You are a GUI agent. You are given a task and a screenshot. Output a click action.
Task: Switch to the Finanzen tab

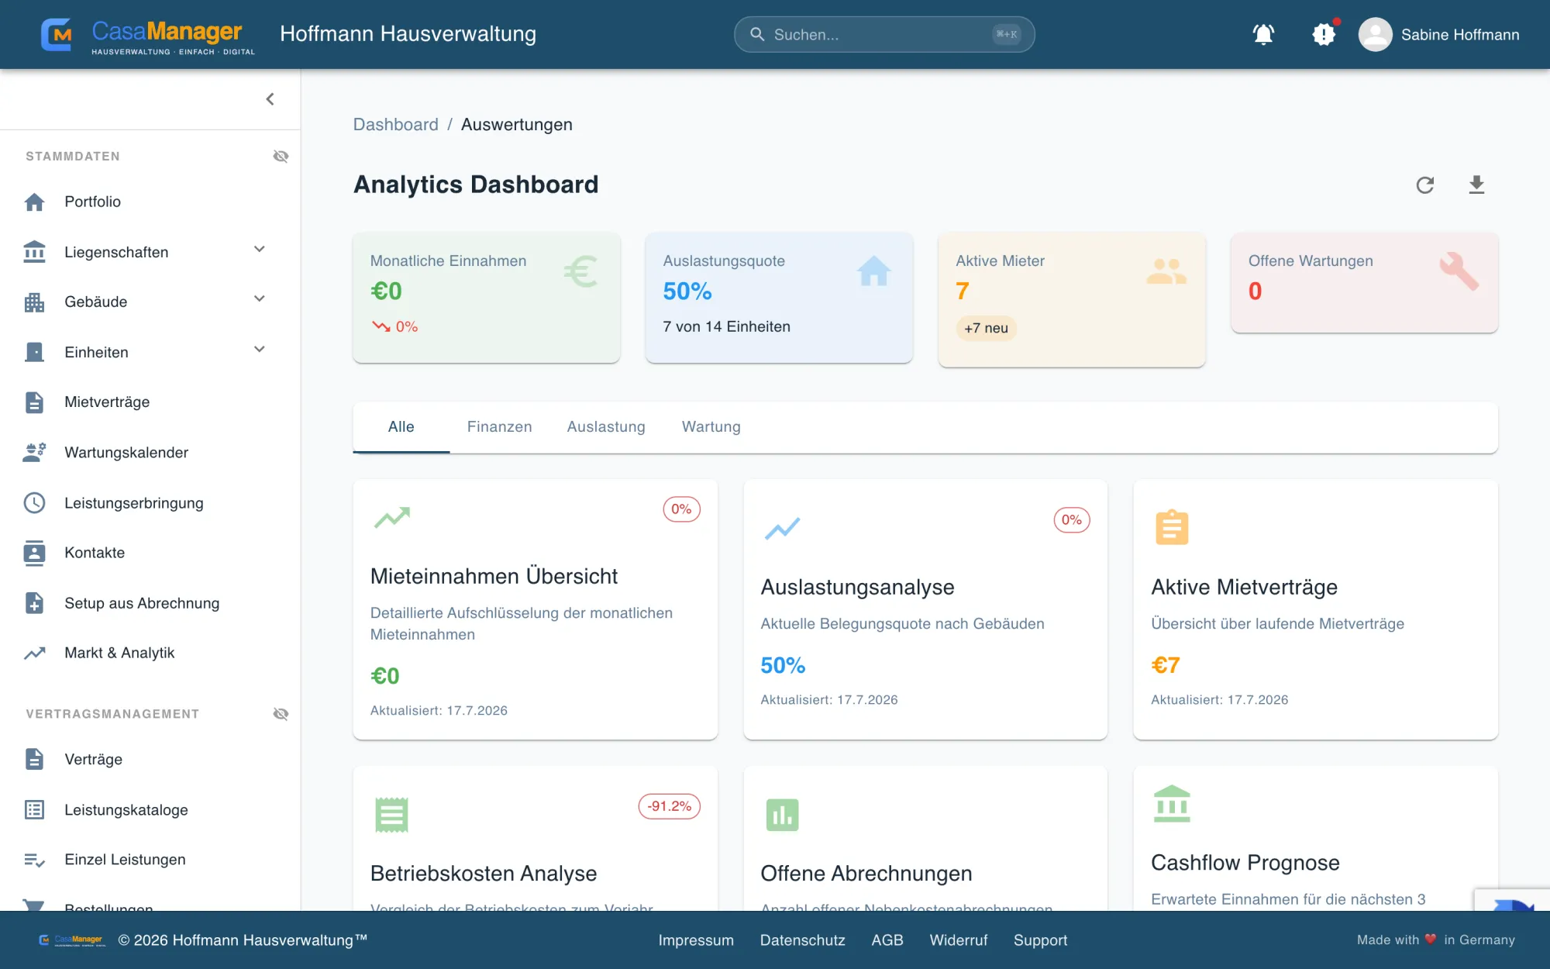pyautogui.click(x=499, y=427)
